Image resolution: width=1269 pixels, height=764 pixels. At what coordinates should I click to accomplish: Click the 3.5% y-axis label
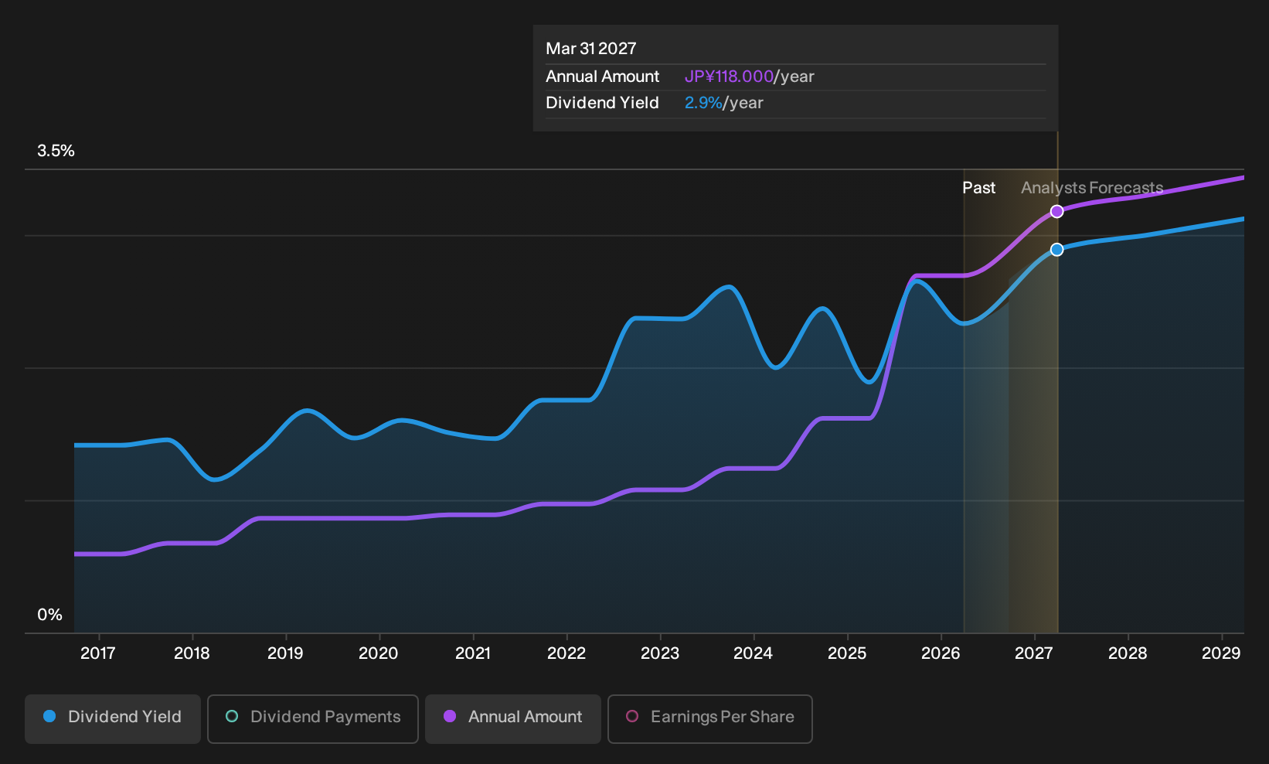56,151
